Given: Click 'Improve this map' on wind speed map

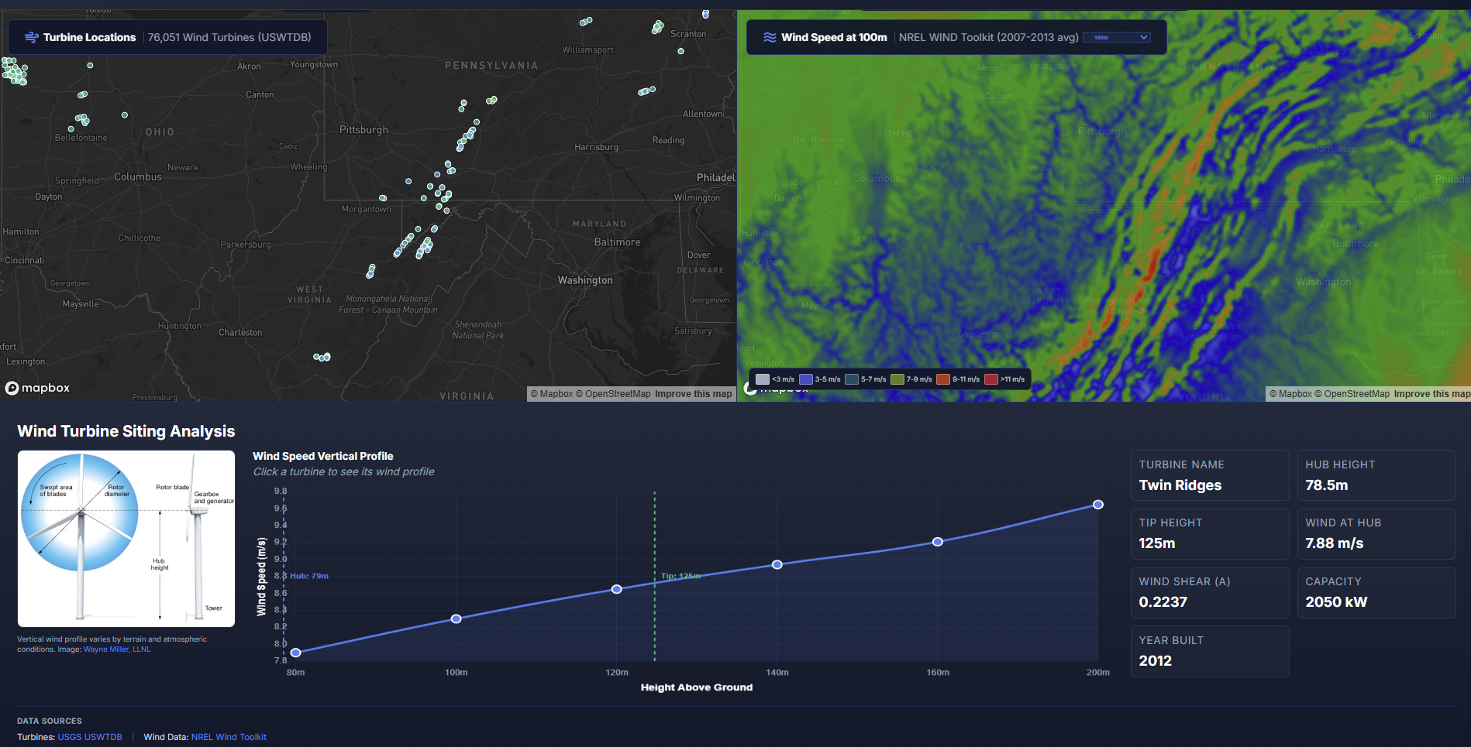Looking at the screenshot, I should click(x=1431, y=394).
